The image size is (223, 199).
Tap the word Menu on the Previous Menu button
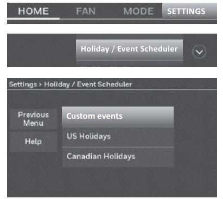(33, 123)
